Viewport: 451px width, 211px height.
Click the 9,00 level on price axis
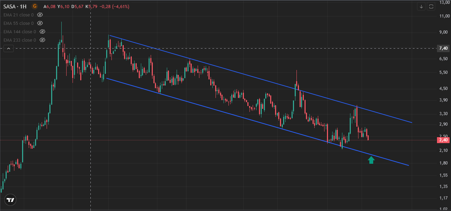pos(444,33)
